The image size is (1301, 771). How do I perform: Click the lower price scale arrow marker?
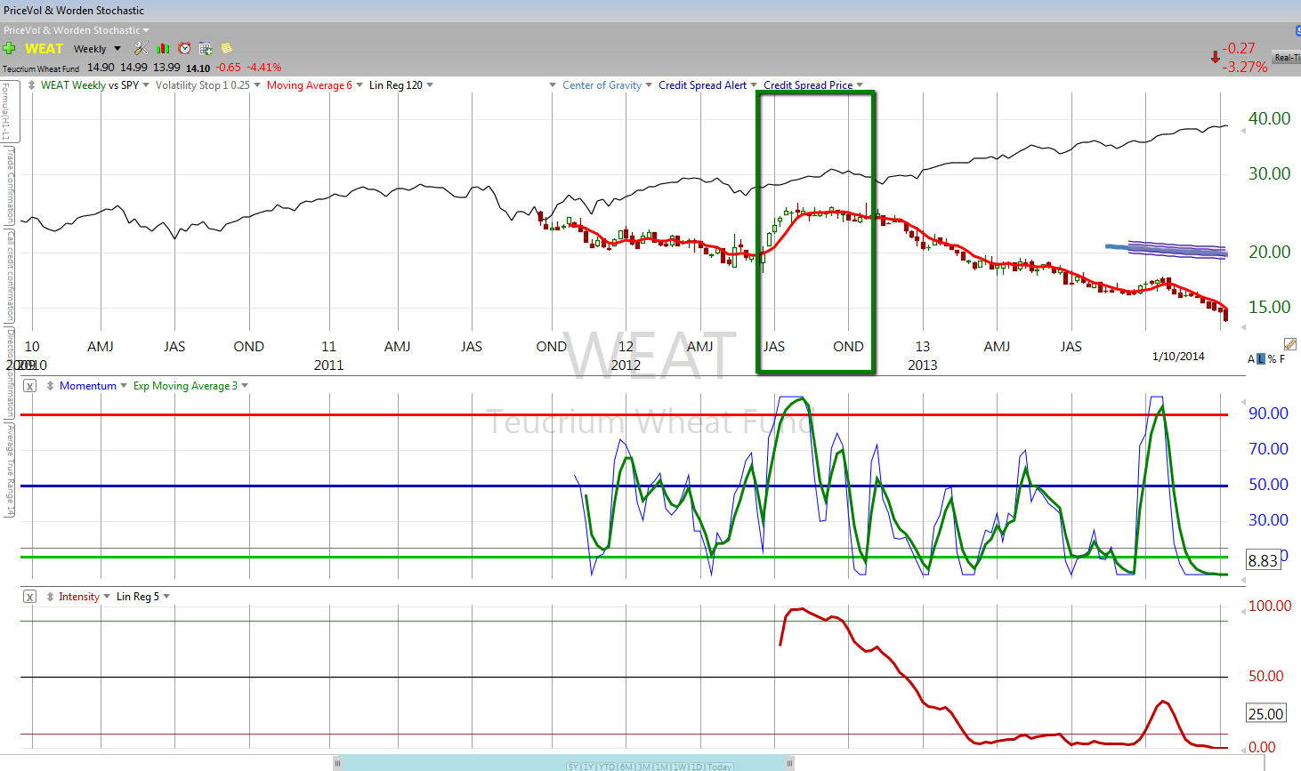point(1244,327)
